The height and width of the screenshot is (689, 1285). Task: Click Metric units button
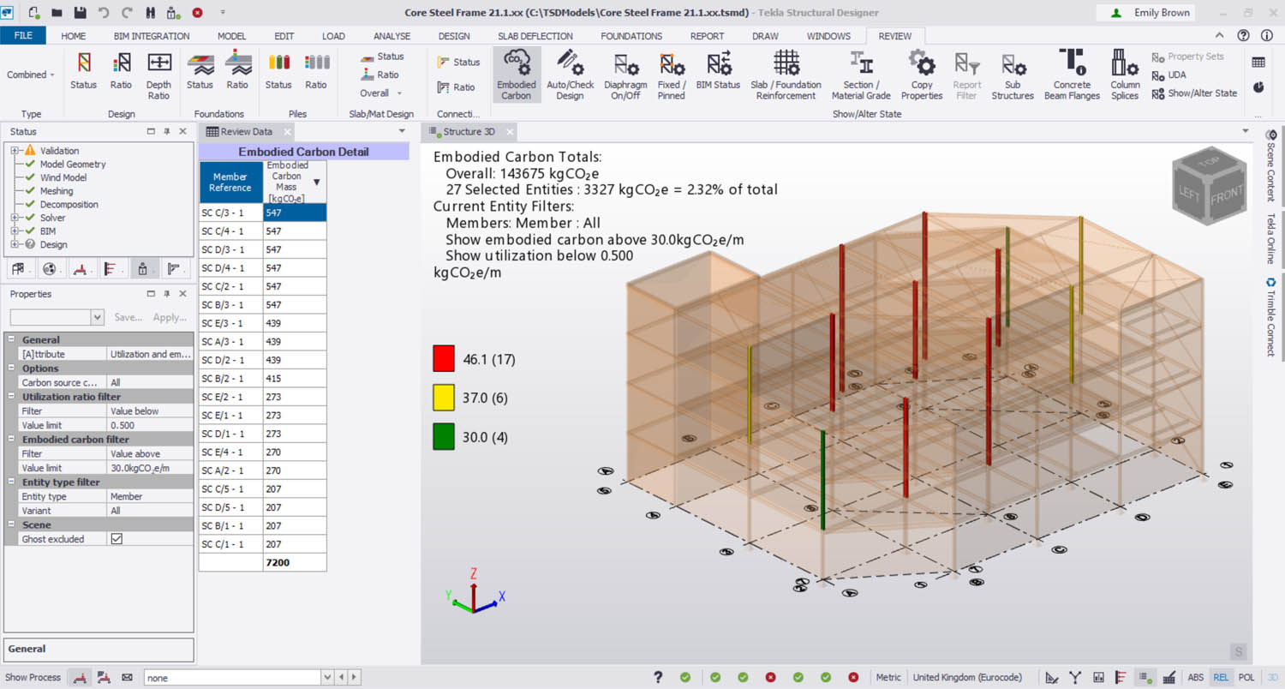point(888,677)
